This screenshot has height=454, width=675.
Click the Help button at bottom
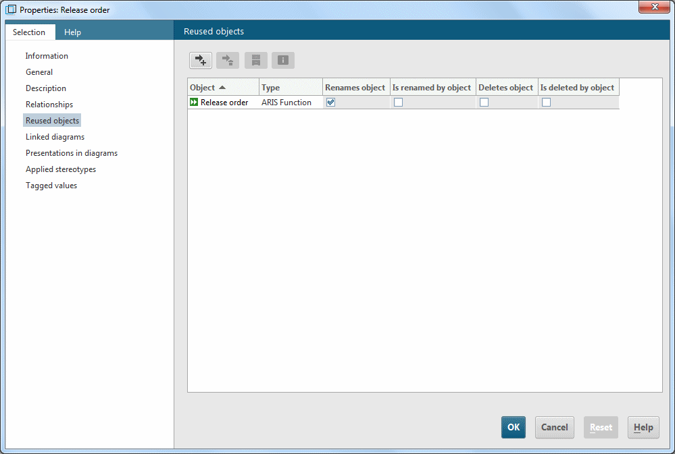pos(643,427)
